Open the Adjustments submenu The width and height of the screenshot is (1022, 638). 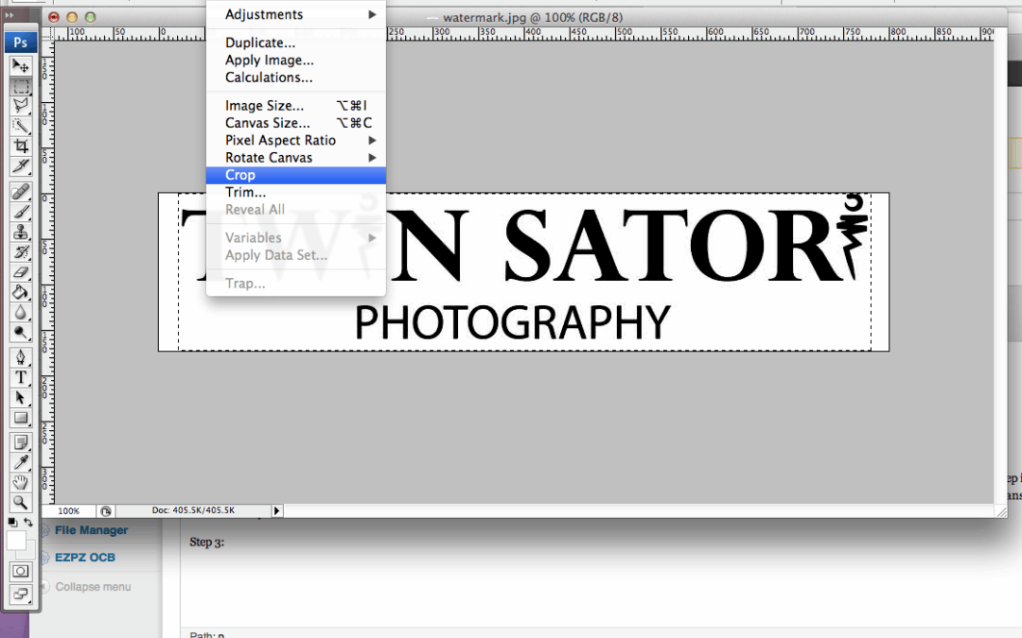tap(296, 14)
